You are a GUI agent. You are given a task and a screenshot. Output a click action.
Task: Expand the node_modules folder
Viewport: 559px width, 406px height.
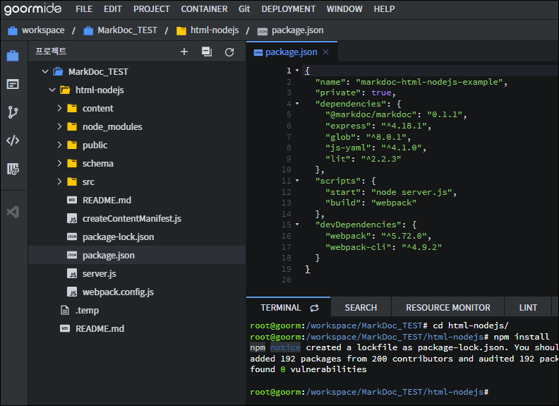click(x=59, y=126)
